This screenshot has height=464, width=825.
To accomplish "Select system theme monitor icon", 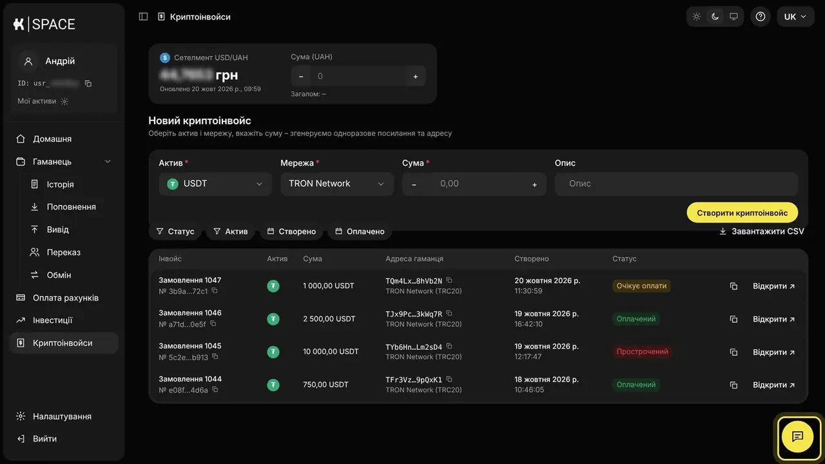I will tap(733, 17).
